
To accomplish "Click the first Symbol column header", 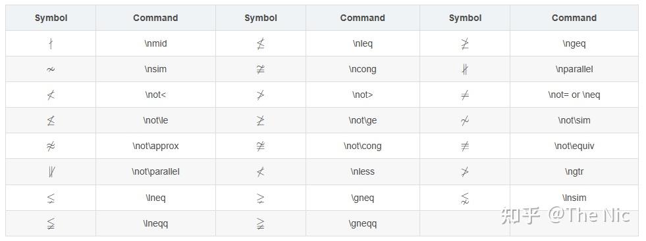I will pos(51,18).
